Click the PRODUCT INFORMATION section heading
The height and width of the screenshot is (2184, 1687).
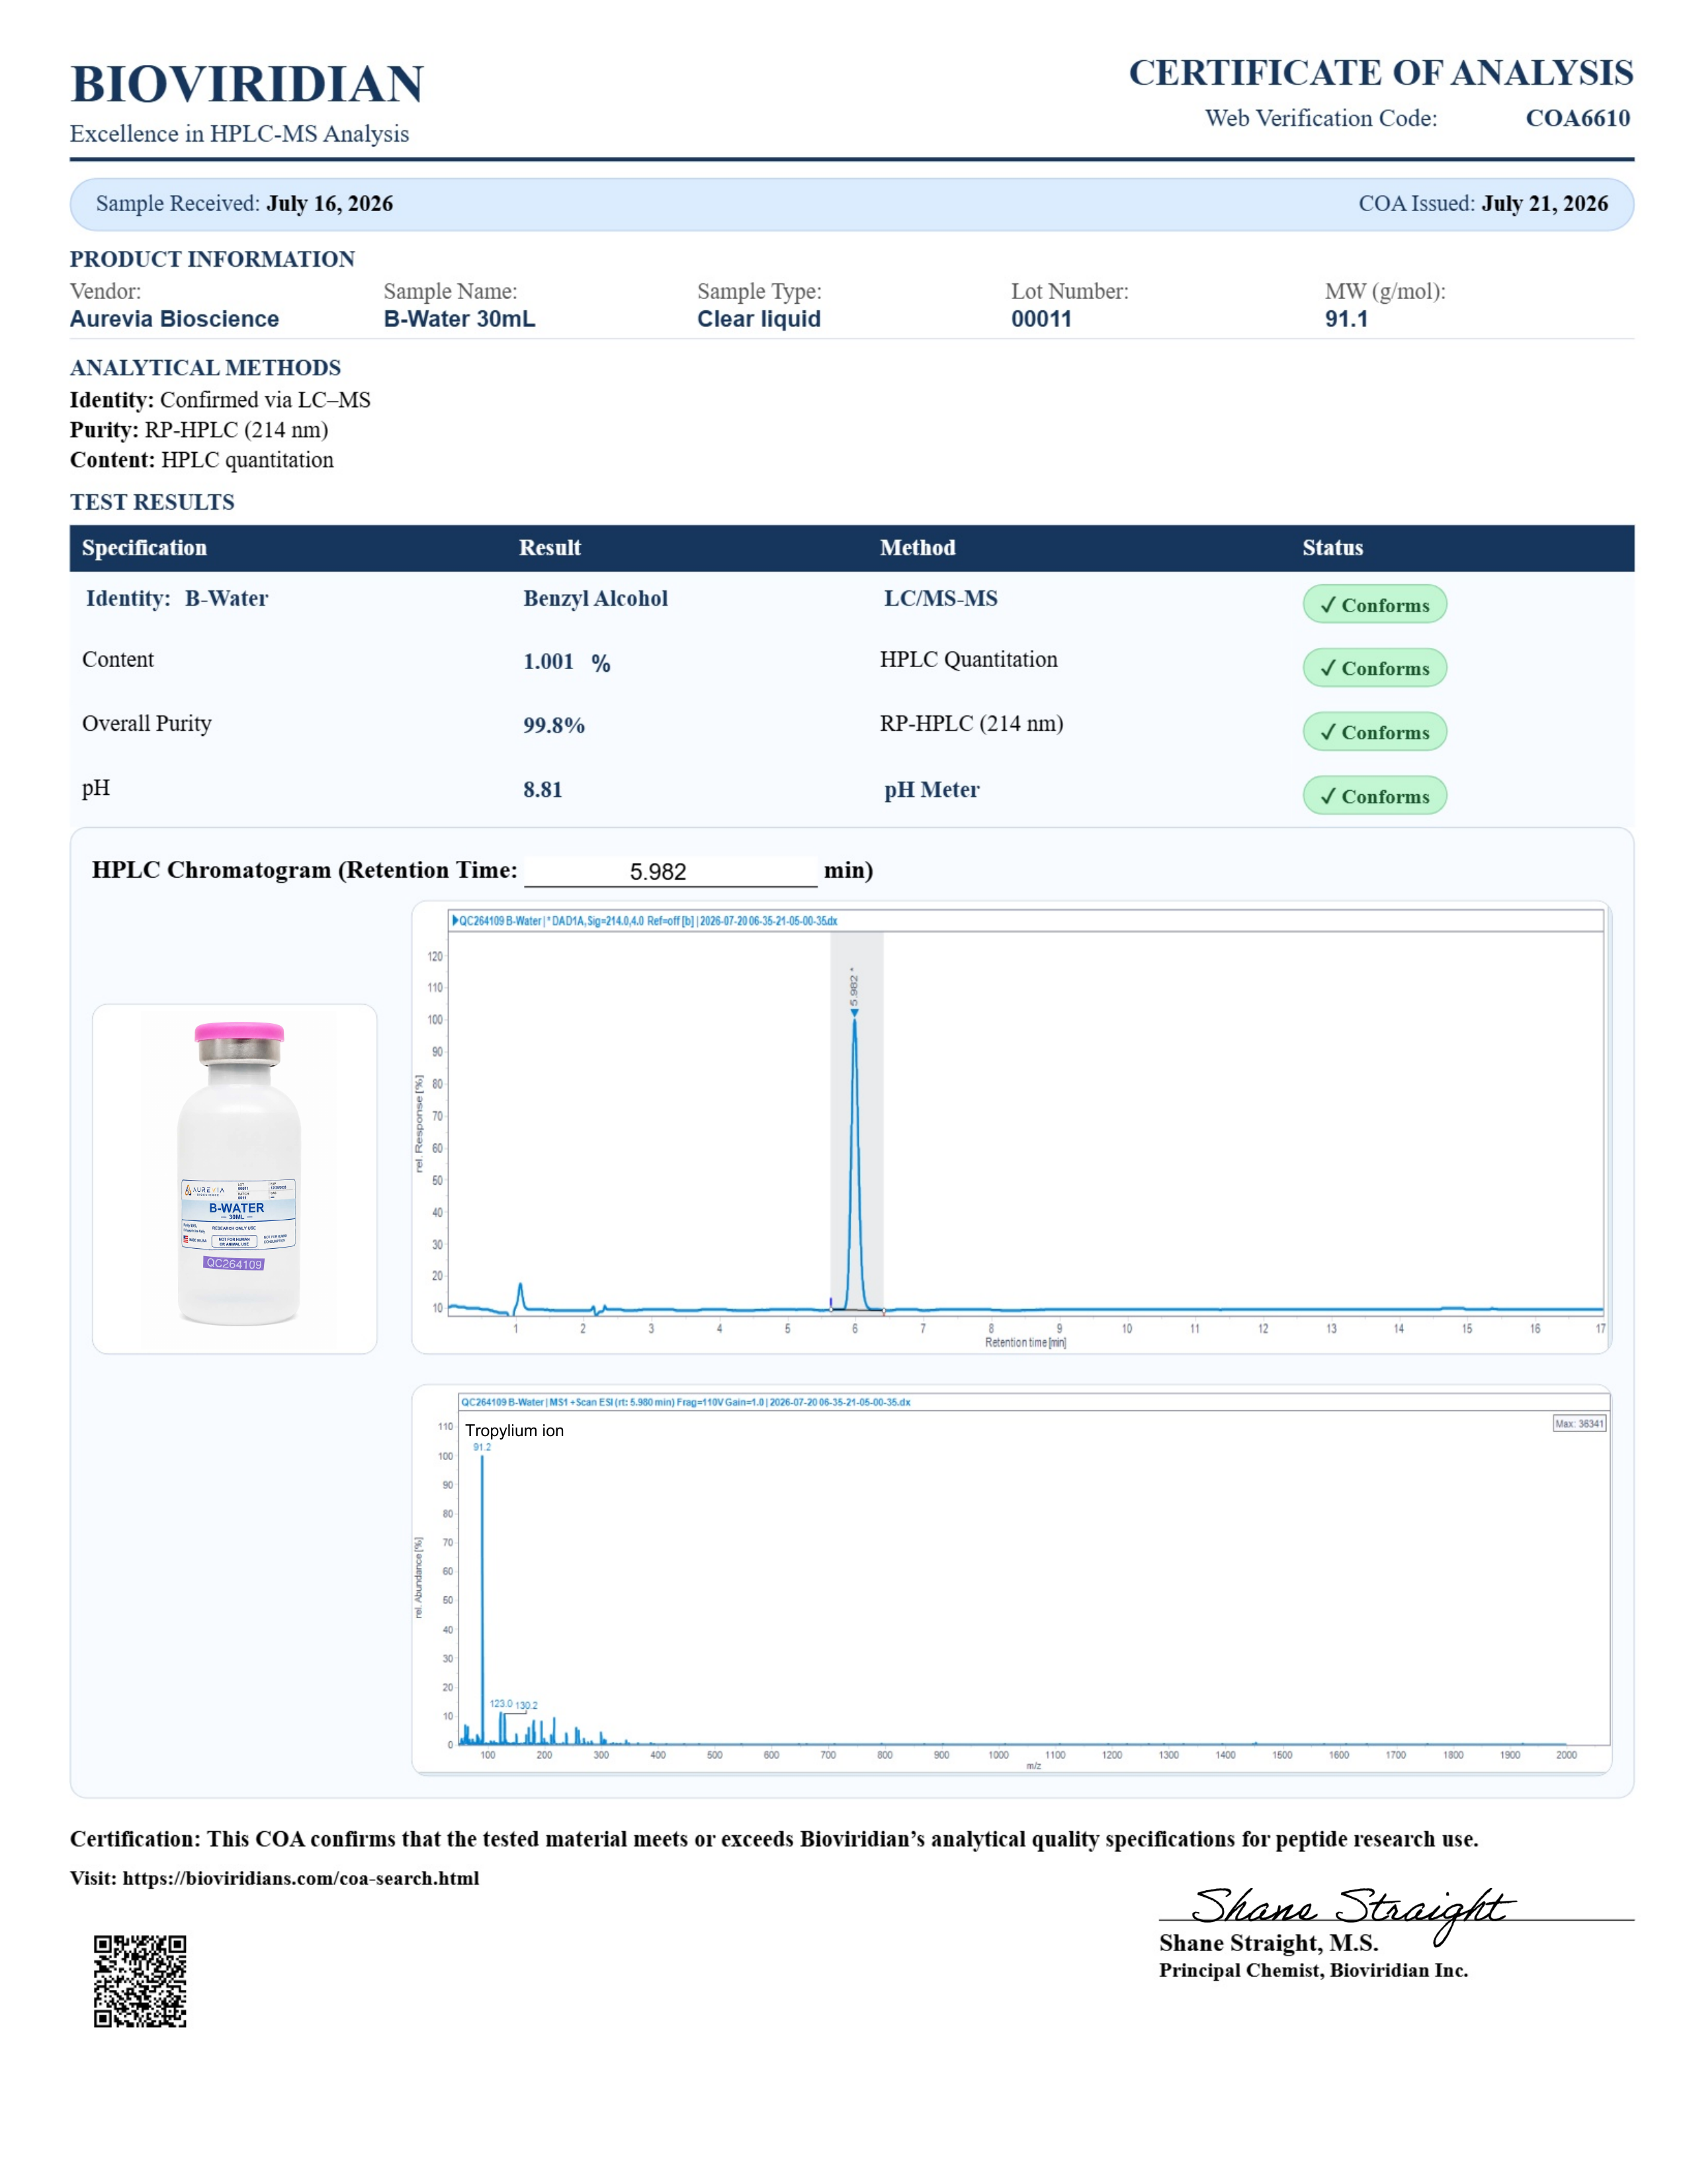pyautogui.click(x=212, y=259)
